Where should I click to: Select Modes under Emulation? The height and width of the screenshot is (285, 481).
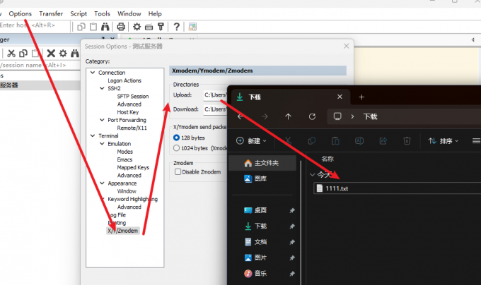(x=125, y=152)
